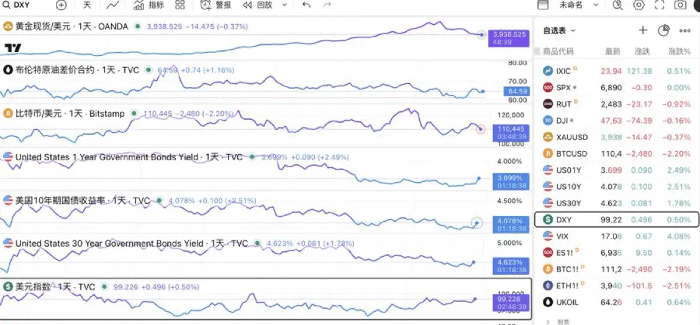
Task: Open the 未命名 layout name menu
Action: [571, 6]
